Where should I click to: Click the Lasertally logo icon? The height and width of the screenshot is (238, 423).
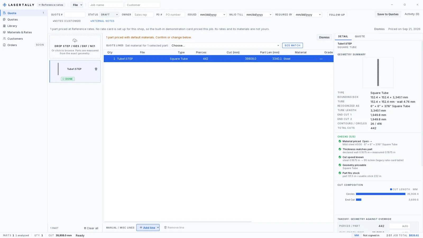tap(4, 5)
